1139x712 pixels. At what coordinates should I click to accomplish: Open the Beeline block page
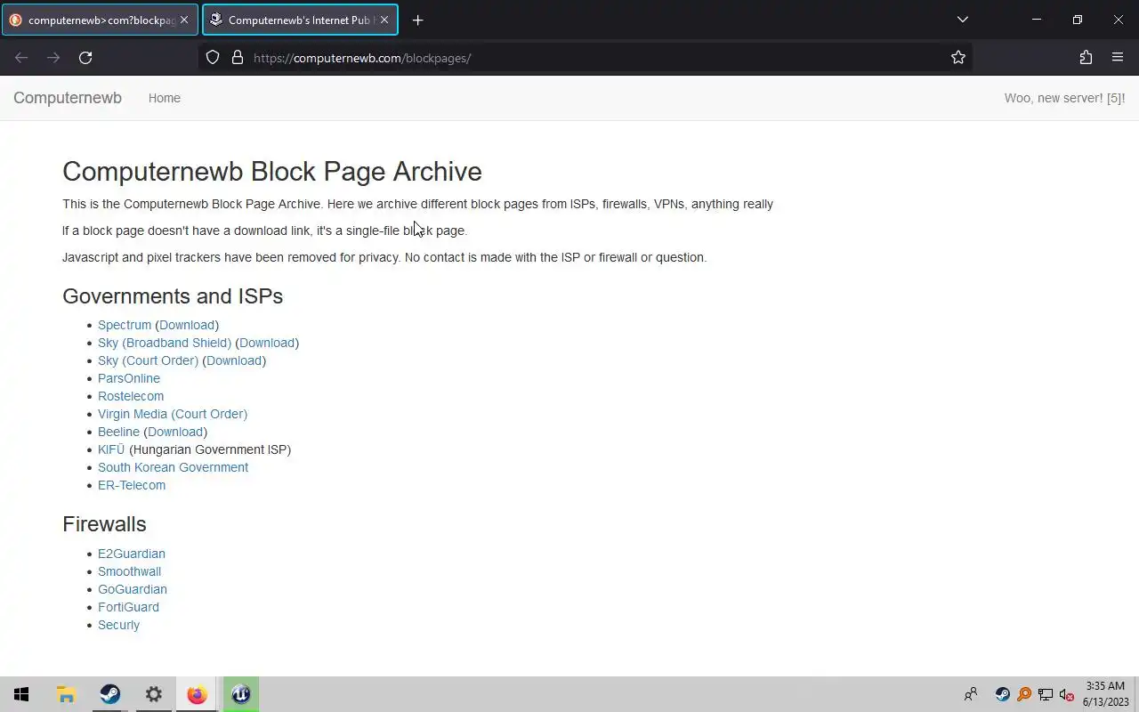click(118, 432)
